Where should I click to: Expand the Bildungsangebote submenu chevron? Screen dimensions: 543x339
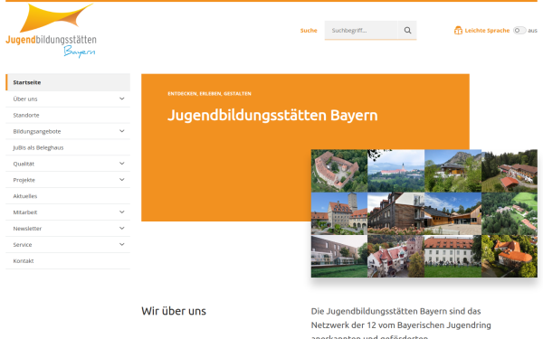click(x=122, y=131)
